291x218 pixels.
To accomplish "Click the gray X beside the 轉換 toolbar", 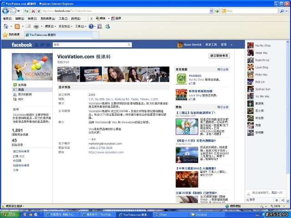I will tap(91, 19).
